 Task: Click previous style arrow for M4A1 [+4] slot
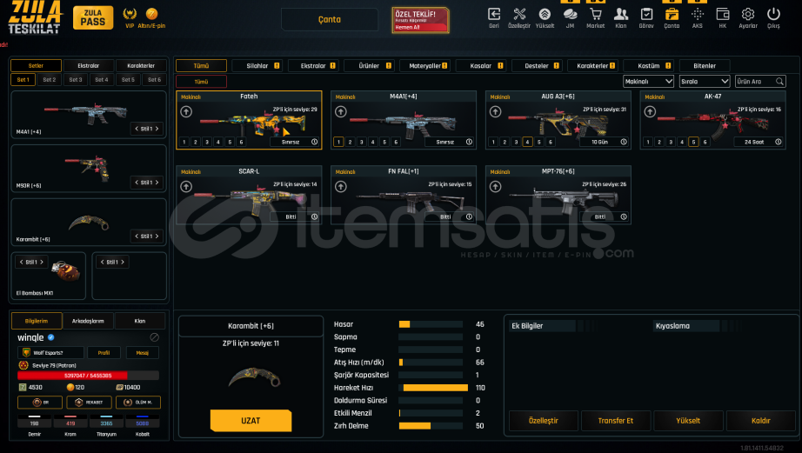click(137, 129)
